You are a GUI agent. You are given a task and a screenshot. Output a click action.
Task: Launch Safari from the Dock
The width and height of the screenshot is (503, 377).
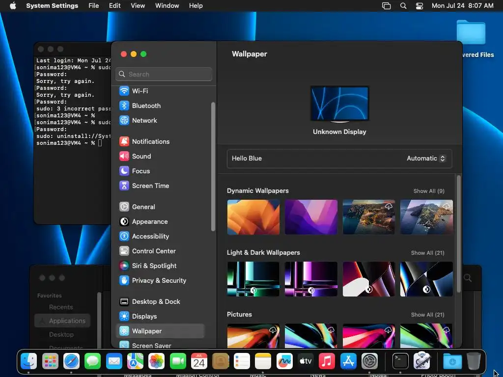point(71,361)
